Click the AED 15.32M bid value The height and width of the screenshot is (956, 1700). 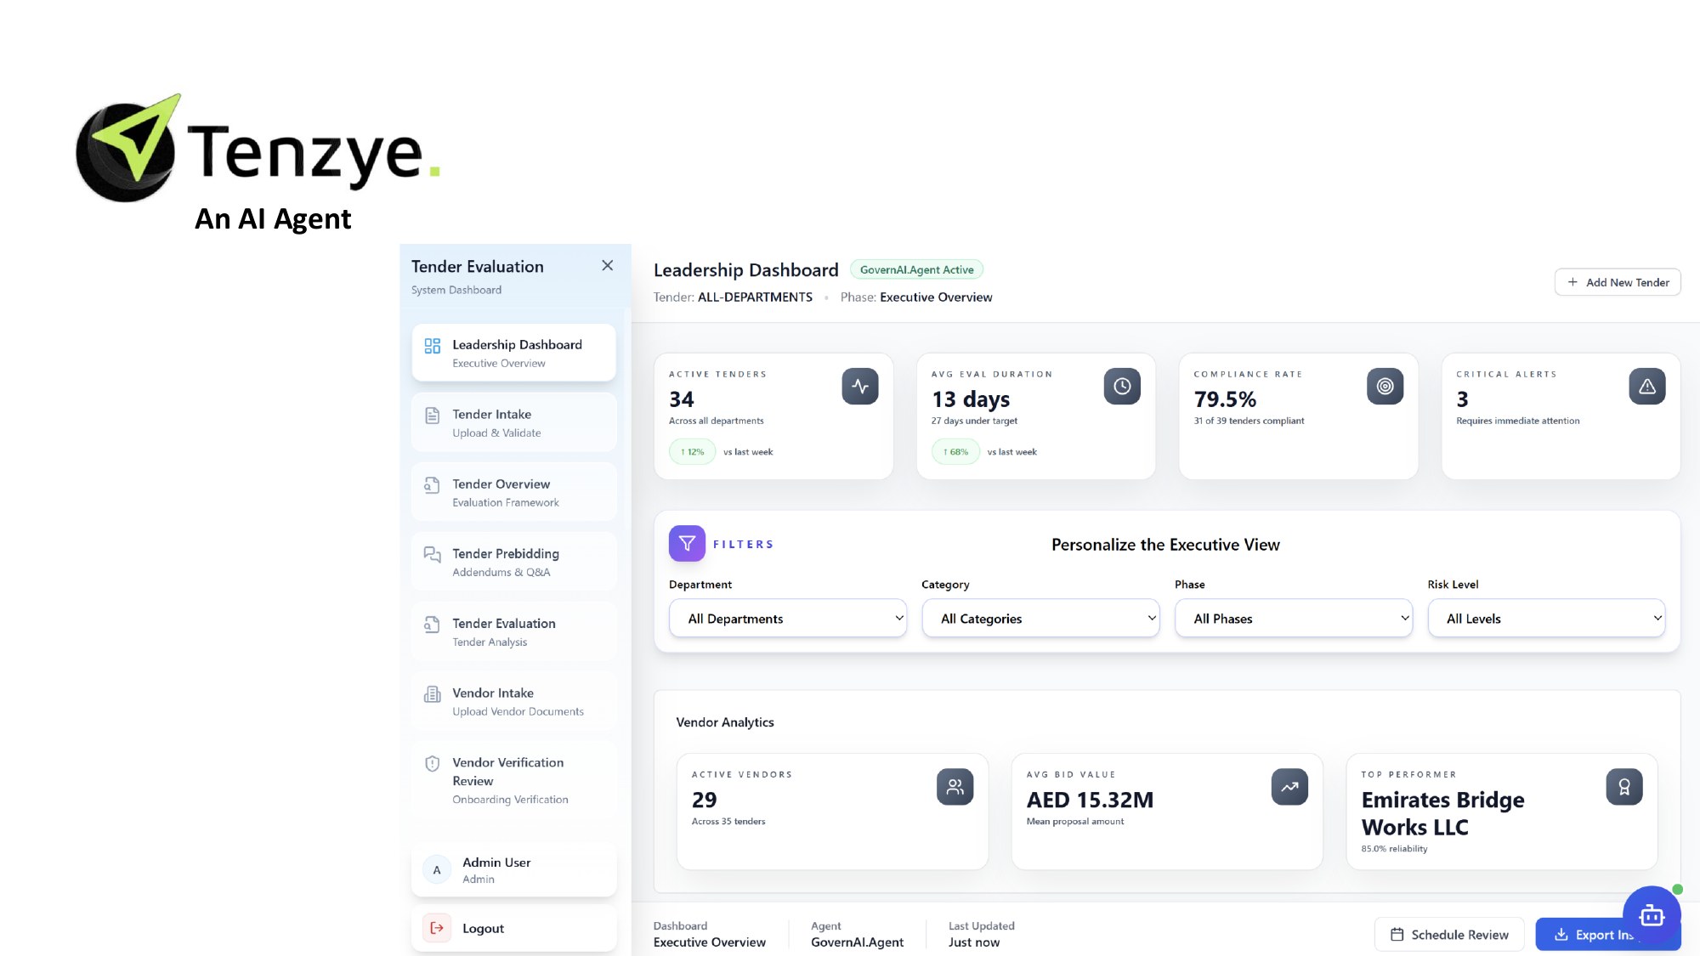click(1090, 800)
